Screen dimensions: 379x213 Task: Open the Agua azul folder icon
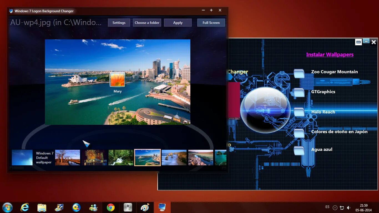299,151
